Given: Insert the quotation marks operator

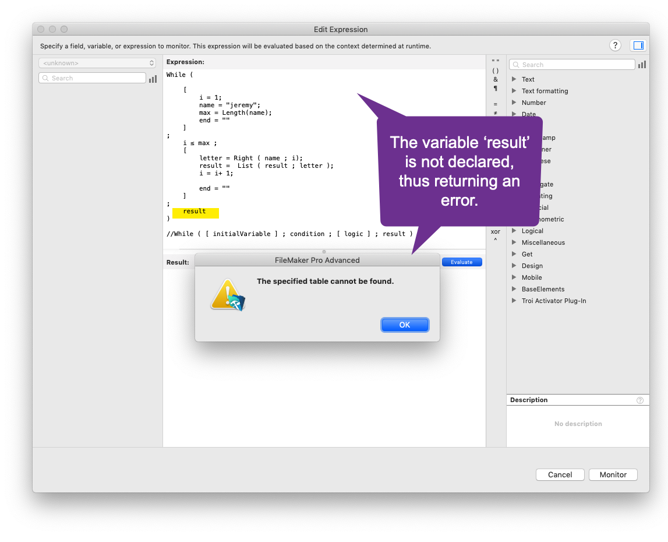Looking at the screenshot, I should [496, 61].
